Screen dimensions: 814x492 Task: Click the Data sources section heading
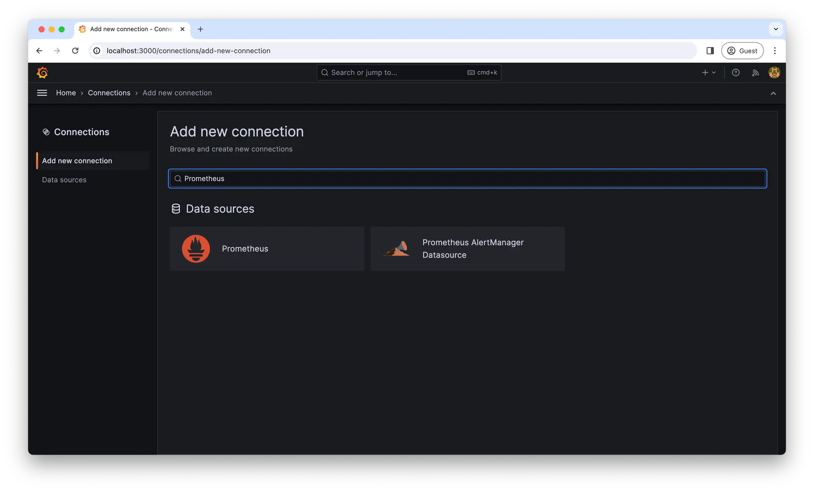(x=220, y=209)
